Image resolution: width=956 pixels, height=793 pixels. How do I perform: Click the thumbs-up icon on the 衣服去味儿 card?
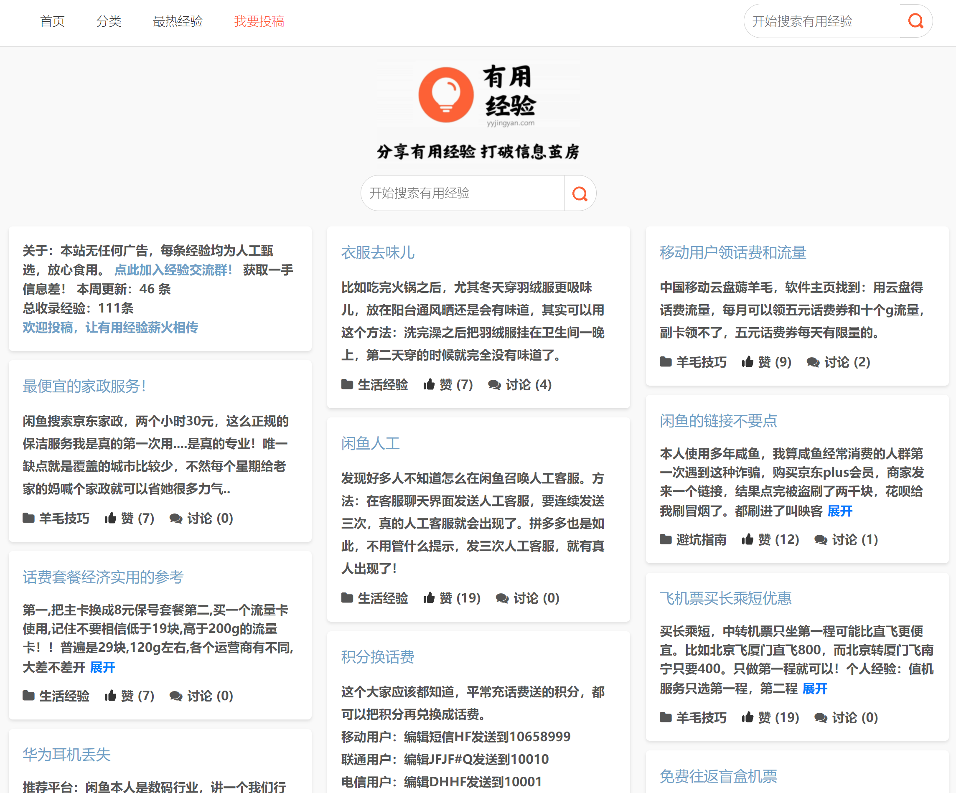coord(429,385)
